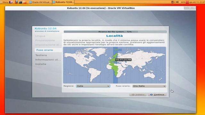Minimize the VirtualBox VM window
Screen dimensions: 205x115
point(186,8)
